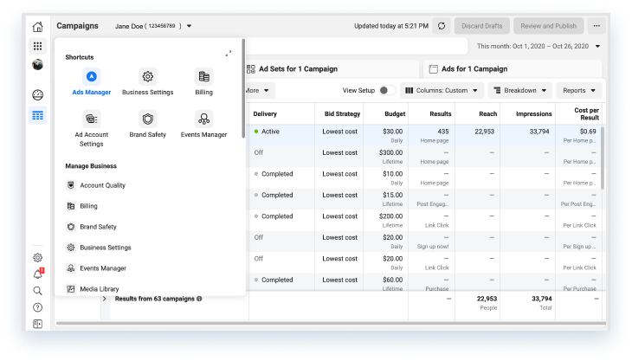This screenshot has height=361, width=632.
Task: Open Events Manager shortcut
Action: click(204, 125)
